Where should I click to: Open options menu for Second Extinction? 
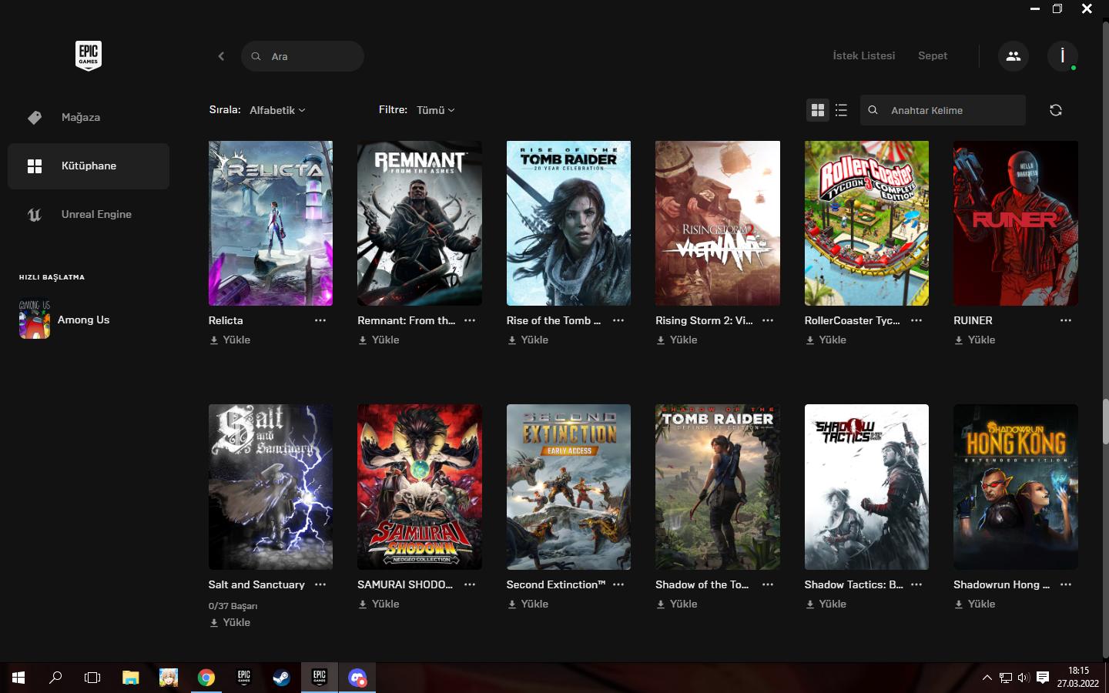tap(618, 584)
